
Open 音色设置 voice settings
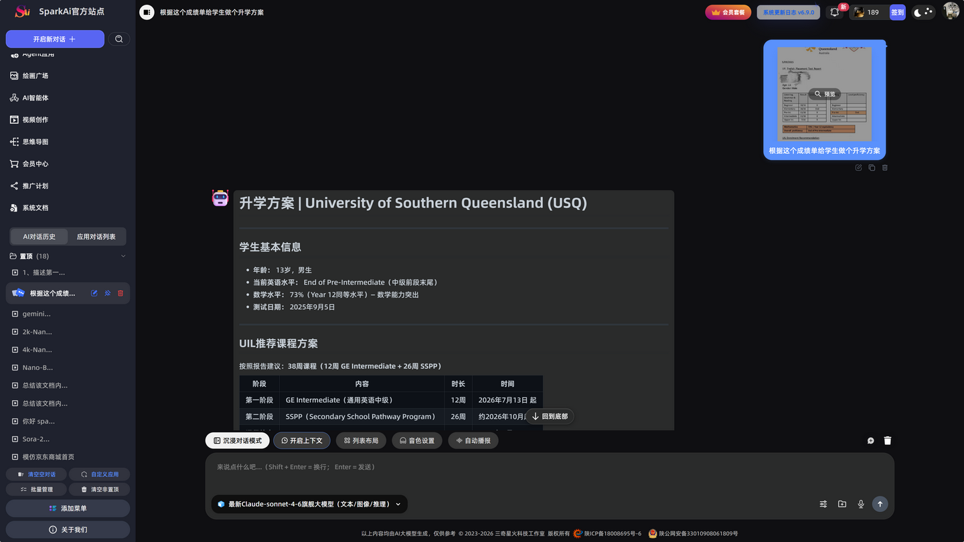tap(417, 441)
